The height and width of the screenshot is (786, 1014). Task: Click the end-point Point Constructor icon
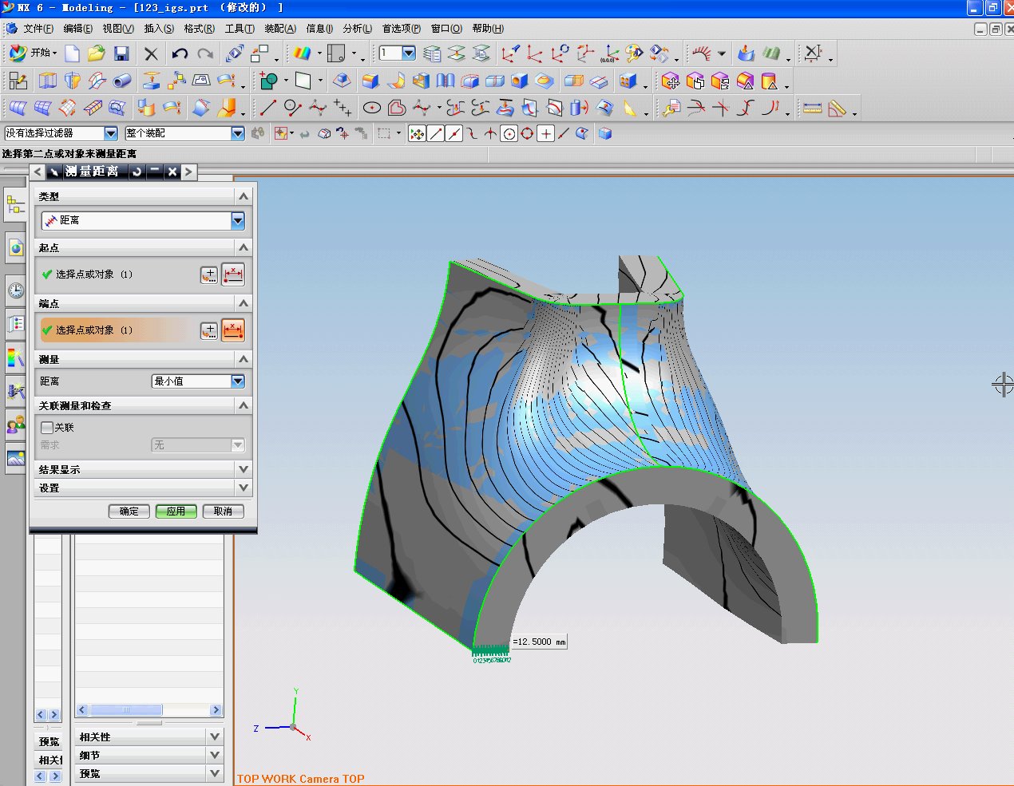(208, 330)
